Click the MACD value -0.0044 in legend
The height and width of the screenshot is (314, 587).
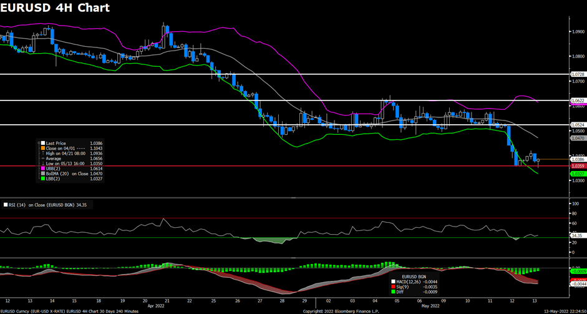pyautogui.click(x=430, y=282)
